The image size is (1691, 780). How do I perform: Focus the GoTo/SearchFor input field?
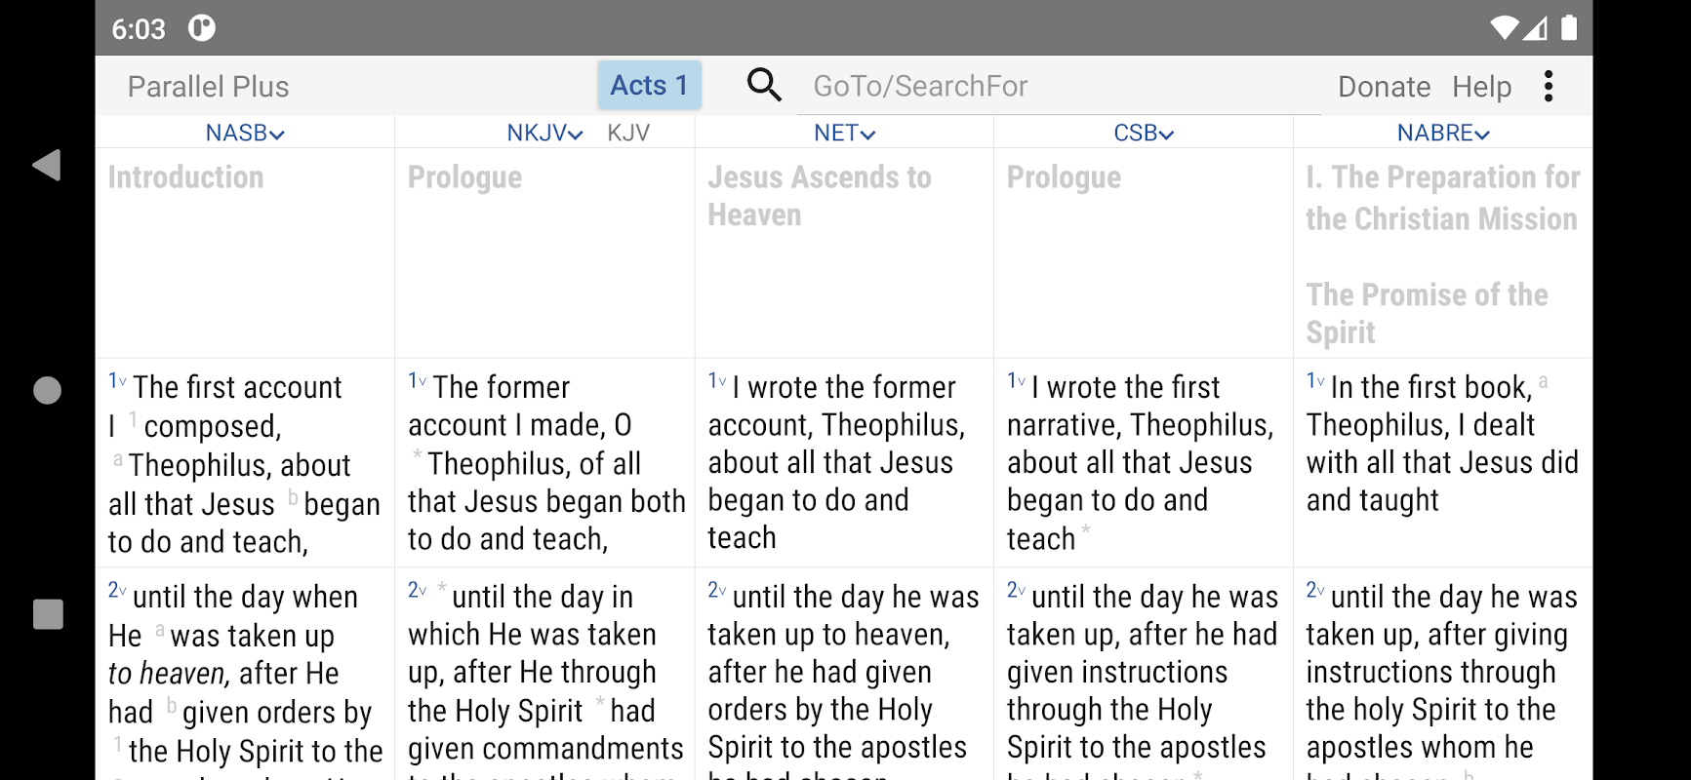pyautogui.click(x=1059, y=87)
